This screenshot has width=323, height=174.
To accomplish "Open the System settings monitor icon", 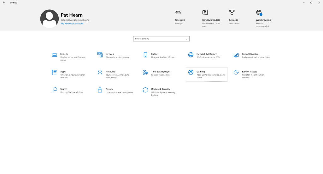I will (x=55, y=55).
